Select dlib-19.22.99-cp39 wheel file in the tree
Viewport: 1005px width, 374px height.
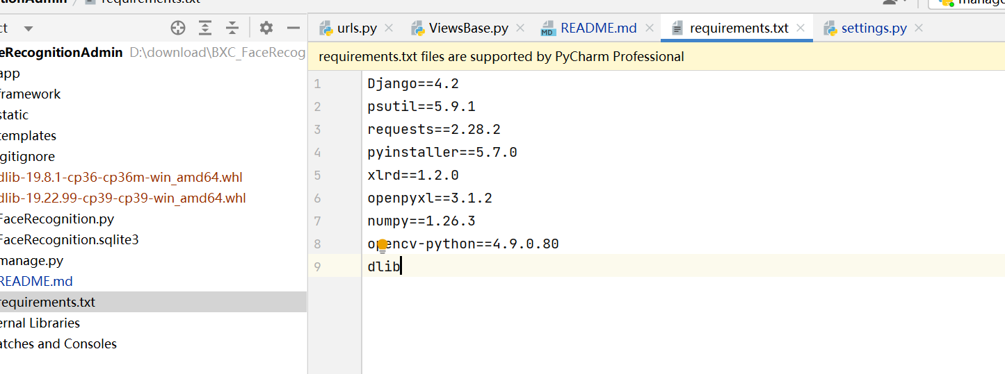pos(122,198)
